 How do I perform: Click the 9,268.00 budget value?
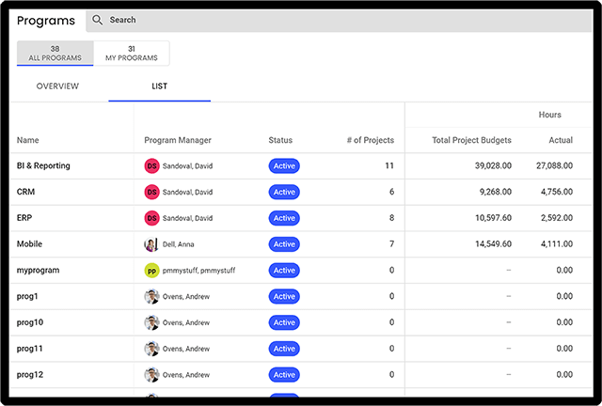pyautogui.click(x=496, y=192)
